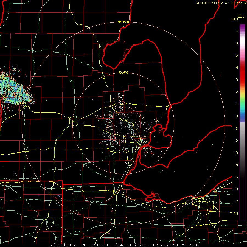
Task: Click the 50 NMI range ring label
Action: tap(123, 72)
